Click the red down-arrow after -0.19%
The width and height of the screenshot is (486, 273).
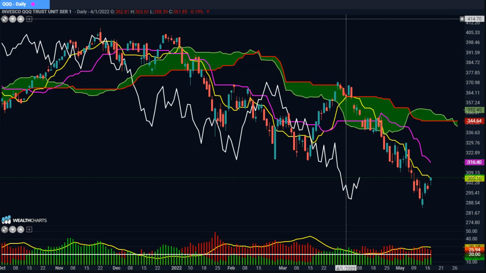click(208, 12)
